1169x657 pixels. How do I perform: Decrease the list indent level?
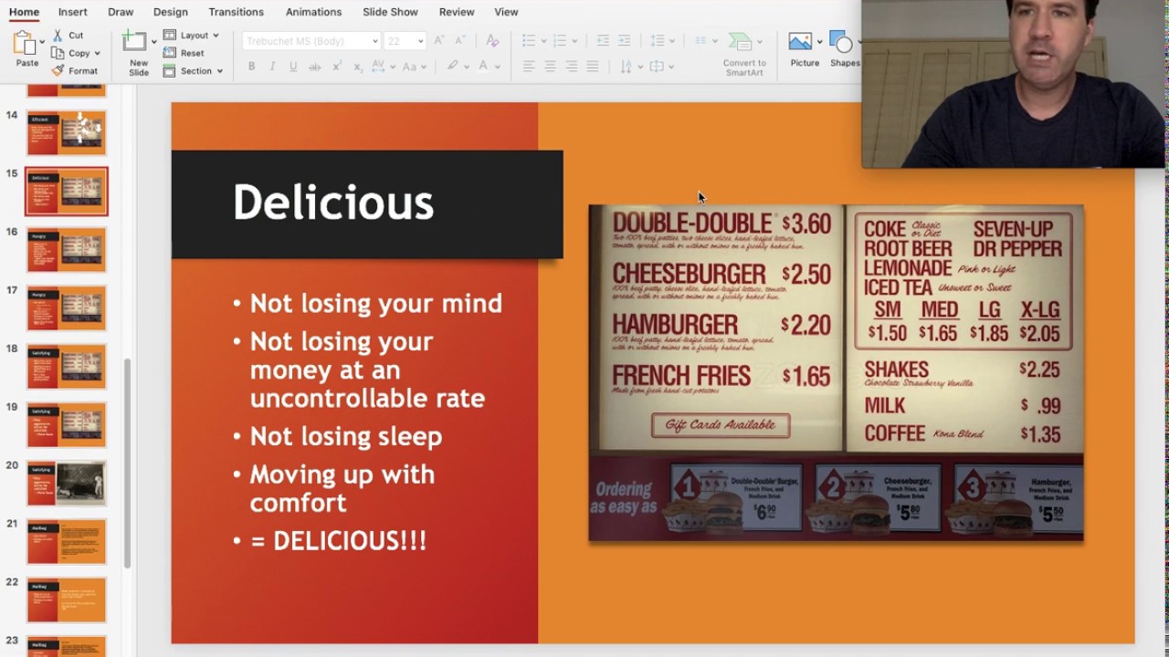pos(603,41)
